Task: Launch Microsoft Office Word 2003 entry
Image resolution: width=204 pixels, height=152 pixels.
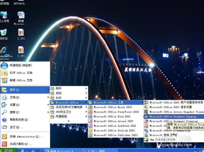Action: point(116,116)
